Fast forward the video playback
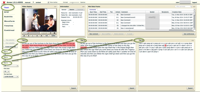 click(37, 36)
